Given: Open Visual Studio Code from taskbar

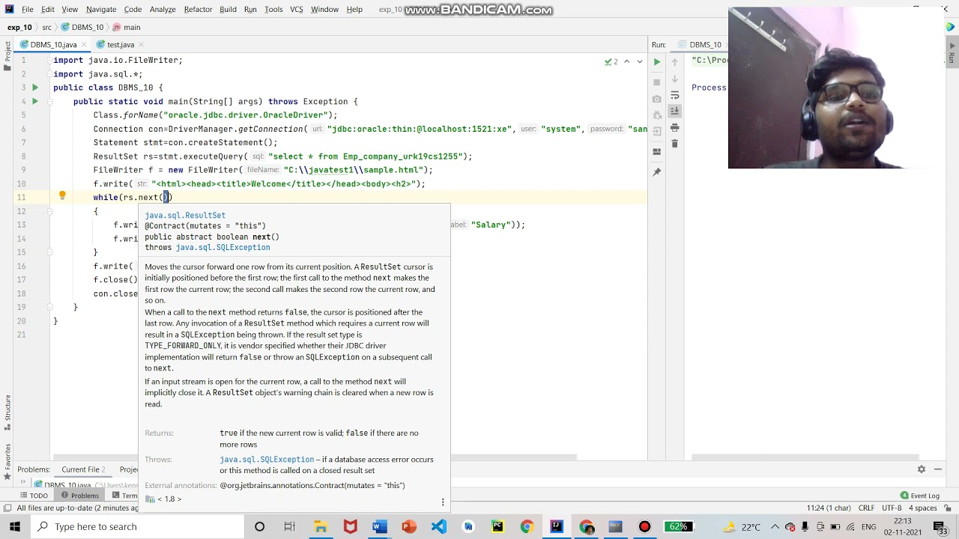Looking at the screenshot, I should [439, 527].
